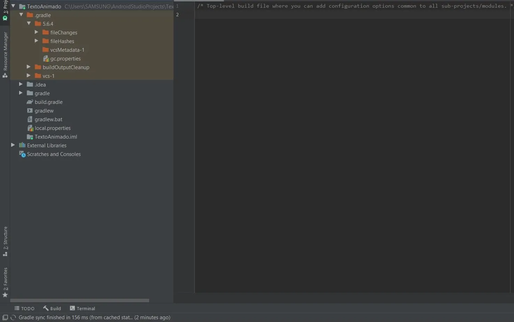Open the Resource Manager side panel
The width and height of the screenshot is (514, 322).
pos(5,51)
